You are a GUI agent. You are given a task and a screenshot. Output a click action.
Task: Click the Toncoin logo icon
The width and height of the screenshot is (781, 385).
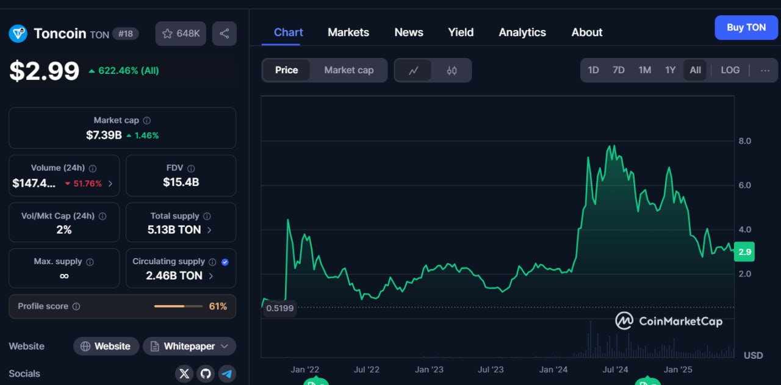click(18, 34)
